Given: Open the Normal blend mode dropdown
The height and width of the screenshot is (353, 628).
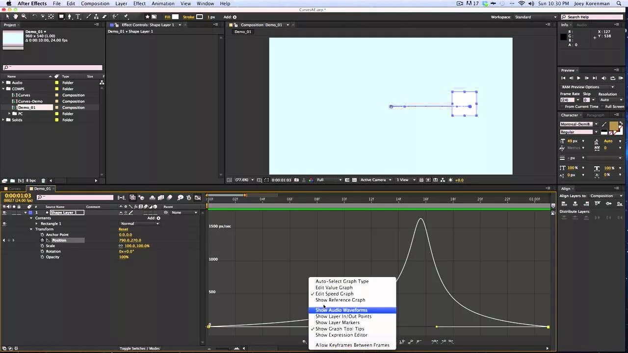Looking at the screenshot, I should click(x=140, y=224).
